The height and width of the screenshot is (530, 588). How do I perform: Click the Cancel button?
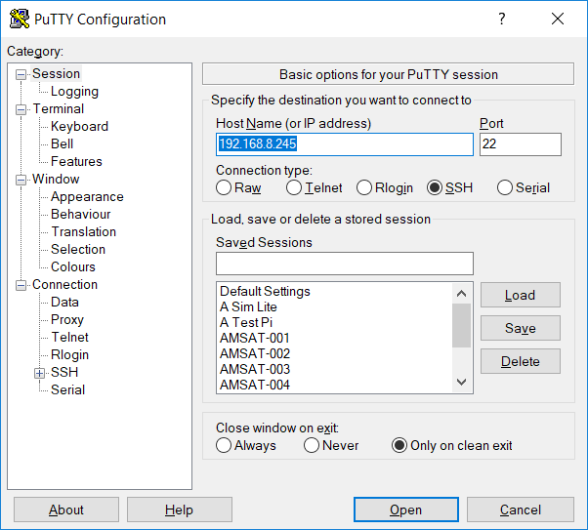[521, 510]
